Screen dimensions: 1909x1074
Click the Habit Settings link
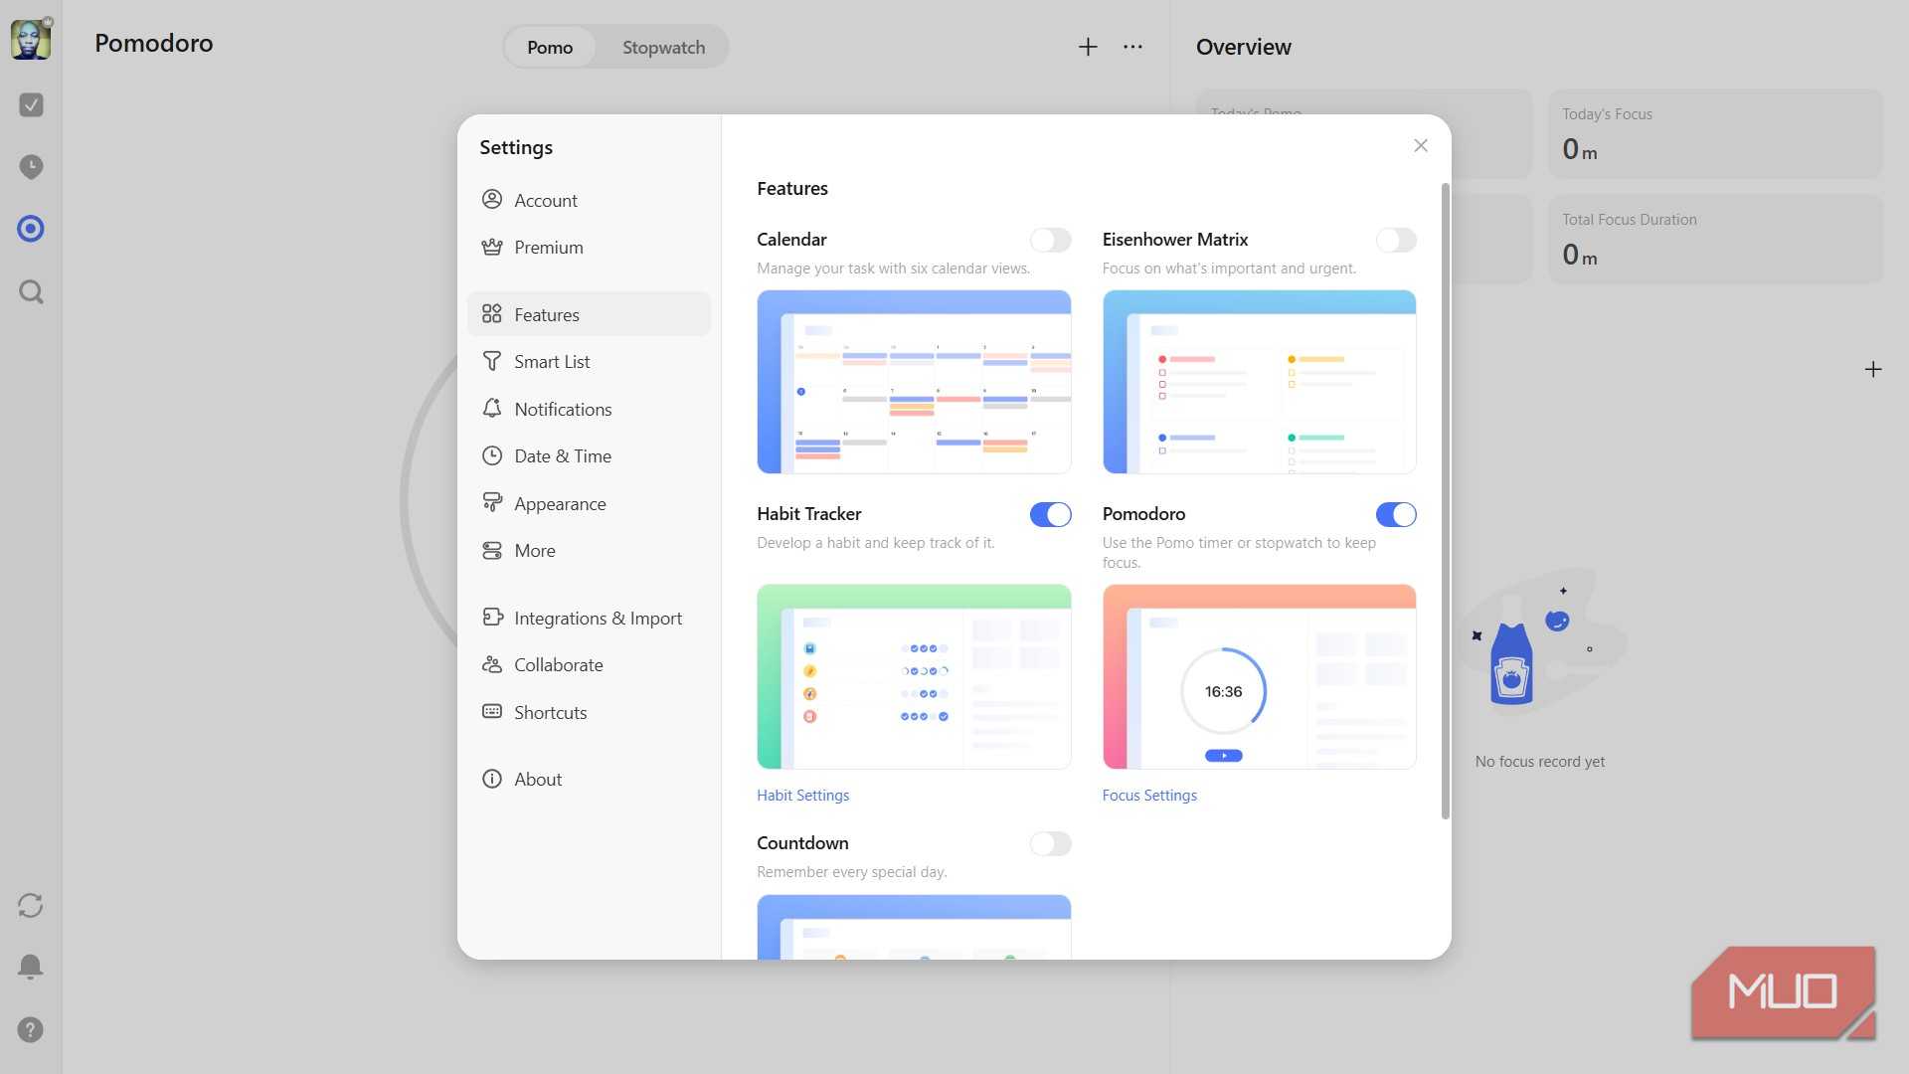tap(802, 795)
